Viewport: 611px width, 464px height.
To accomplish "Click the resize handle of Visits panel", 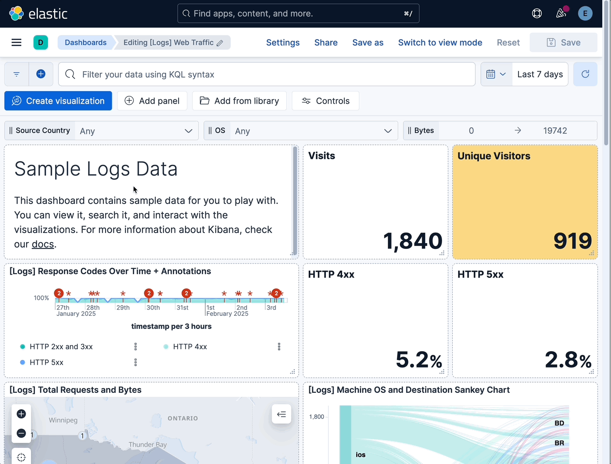I will tap(442, 253).
